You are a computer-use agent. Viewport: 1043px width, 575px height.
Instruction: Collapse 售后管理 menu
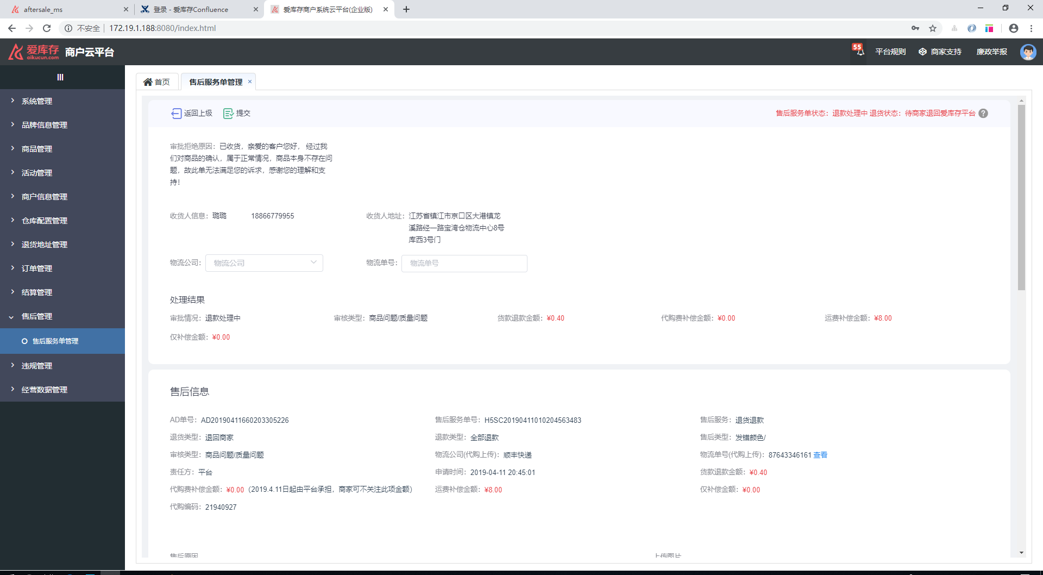62,316
